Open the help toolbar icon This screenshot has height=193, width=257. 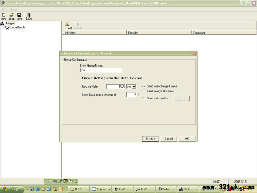pyautogui.click(x=29, y=17)
